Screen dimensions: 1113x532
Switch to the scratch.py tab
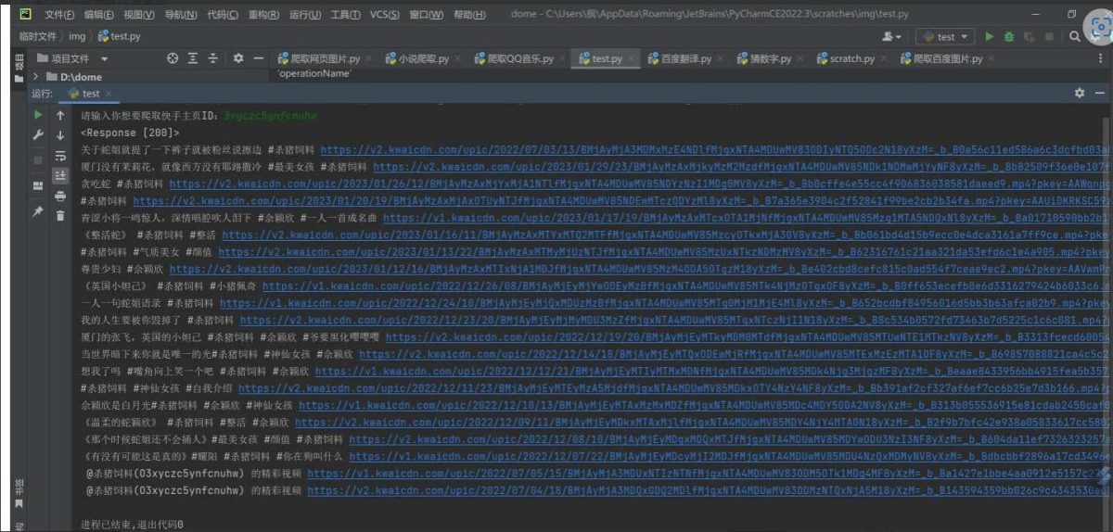point(851,58)
